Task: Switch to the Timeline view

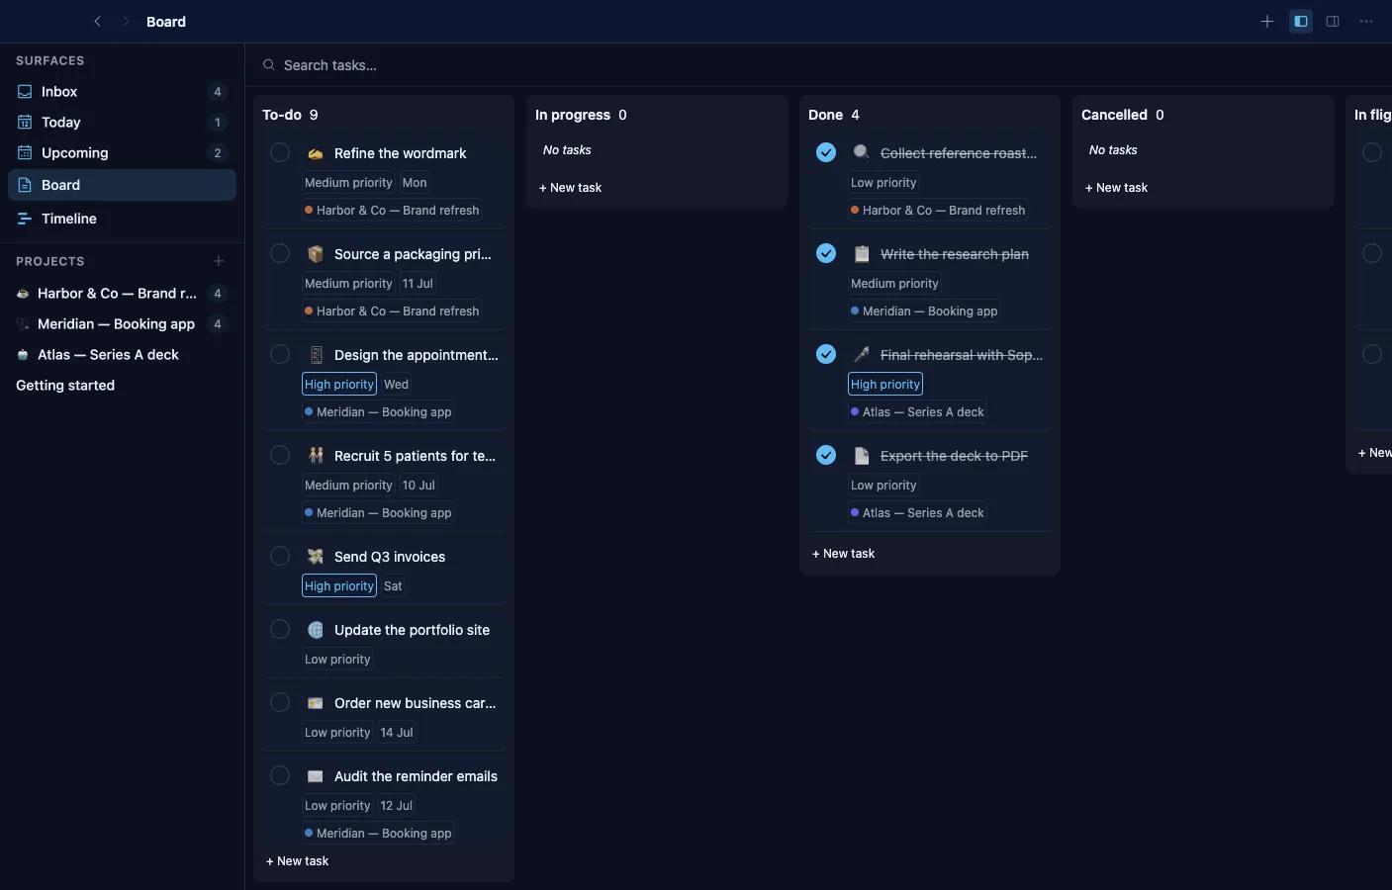Action: pos(122,219)
